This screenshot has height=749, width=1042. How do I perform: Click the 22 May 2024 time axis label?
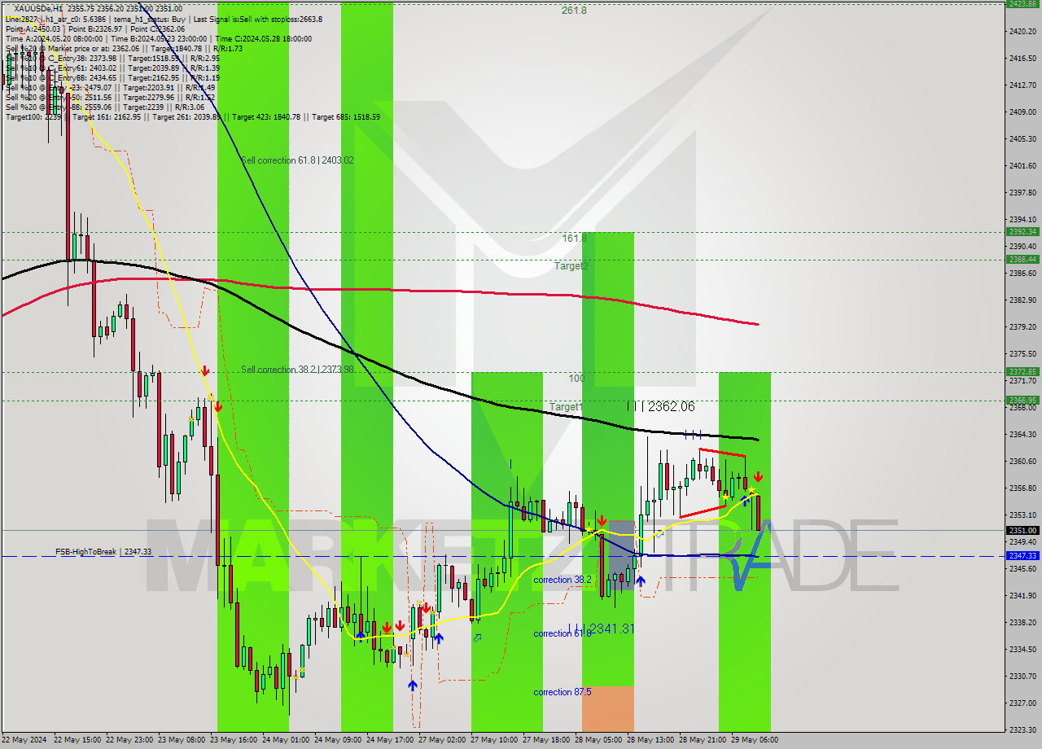(24, 740)
